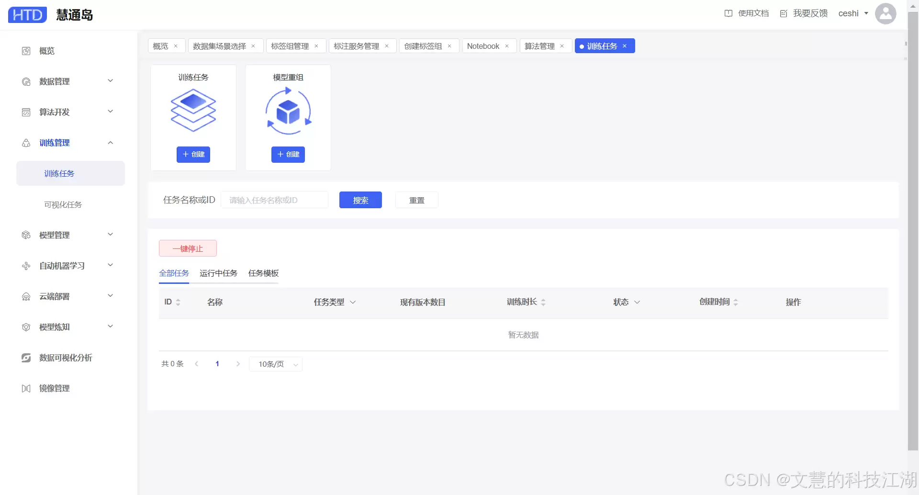Open the 10条/页 page size dropdown

(276, 364)
